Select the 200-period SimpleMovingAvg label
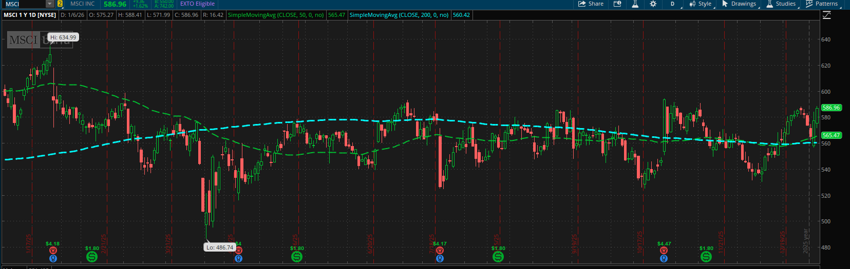 click(399, 15)
